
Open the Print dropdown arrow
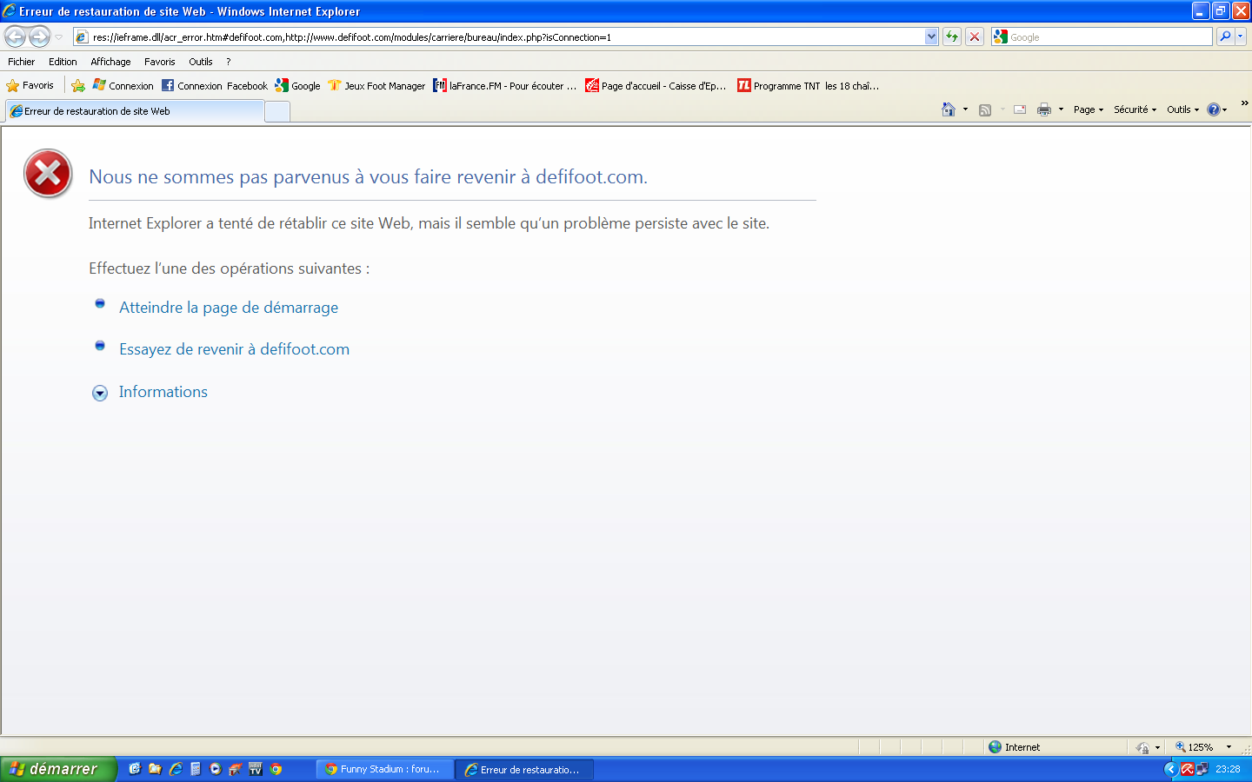pos(1061,109)
